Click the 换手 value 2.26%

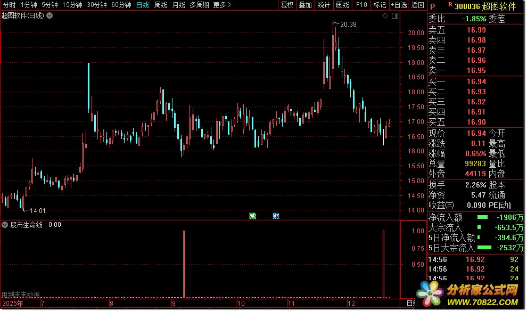click(475, 185)
